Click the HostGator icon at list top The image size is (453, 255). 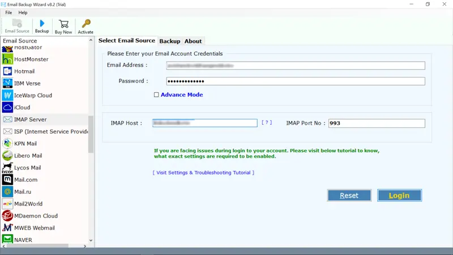(x=7, y=49)
